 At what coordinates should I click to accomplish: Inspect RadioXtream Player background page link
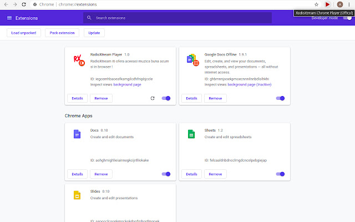pyautogui.click(x=127, y=84)
